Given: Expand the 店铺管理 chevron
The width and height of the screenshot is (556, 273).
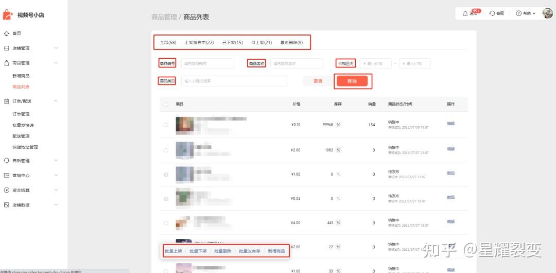Looking at the screenshot, I should pos(56,48).
